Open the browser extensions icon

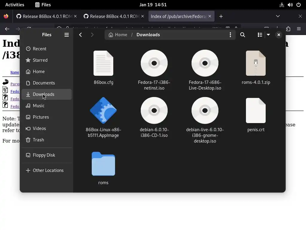pos(288,29)
